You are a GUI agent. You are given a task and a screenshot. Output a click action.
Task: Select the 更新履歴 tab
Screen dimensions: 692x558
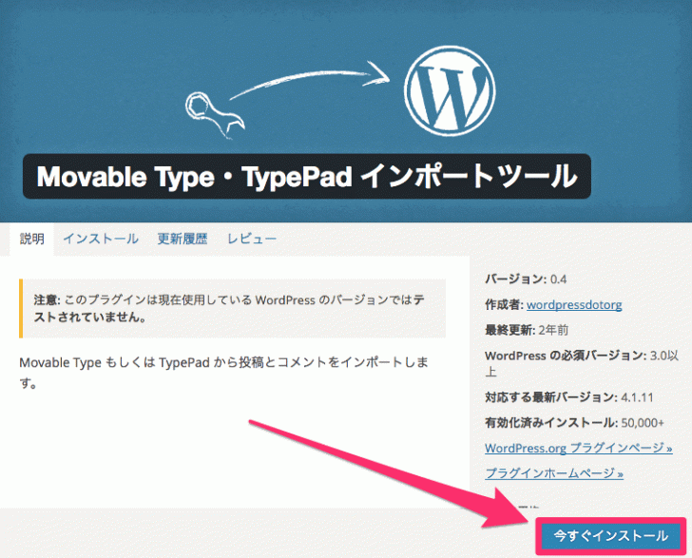point(183,239)
